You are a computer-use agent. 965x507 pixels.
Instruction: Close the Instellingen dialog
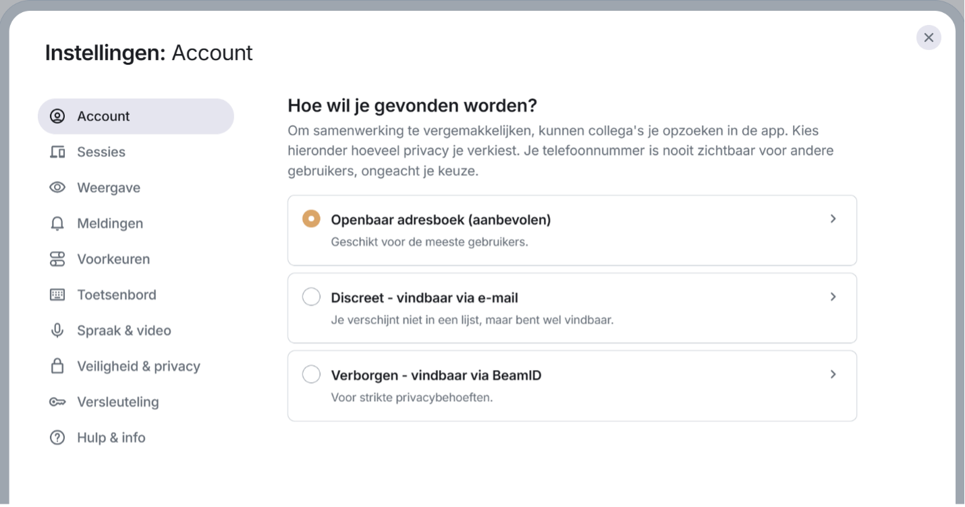pyautogui.click(x=929, y=38)
